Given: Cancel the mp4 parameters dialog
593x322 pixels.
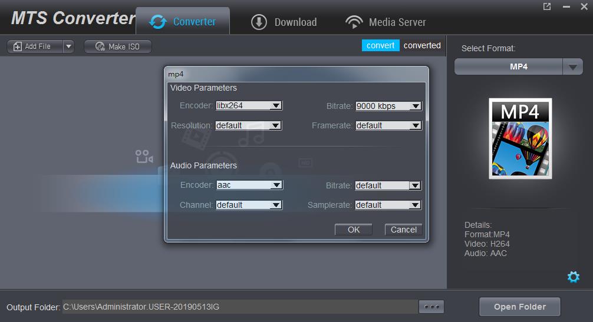Looking at the screenshot, I should tap(404, 230).
